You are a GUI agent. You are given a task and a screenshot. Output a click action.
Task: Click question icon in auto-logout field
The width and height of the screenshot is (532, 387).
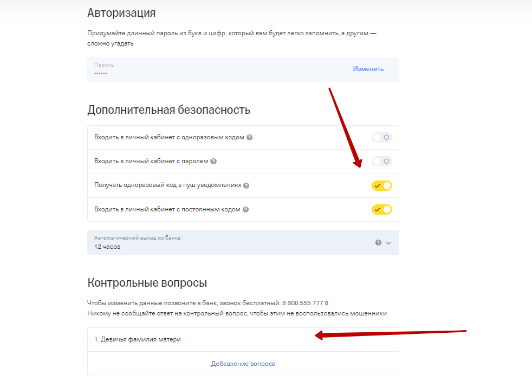[378, 243]
